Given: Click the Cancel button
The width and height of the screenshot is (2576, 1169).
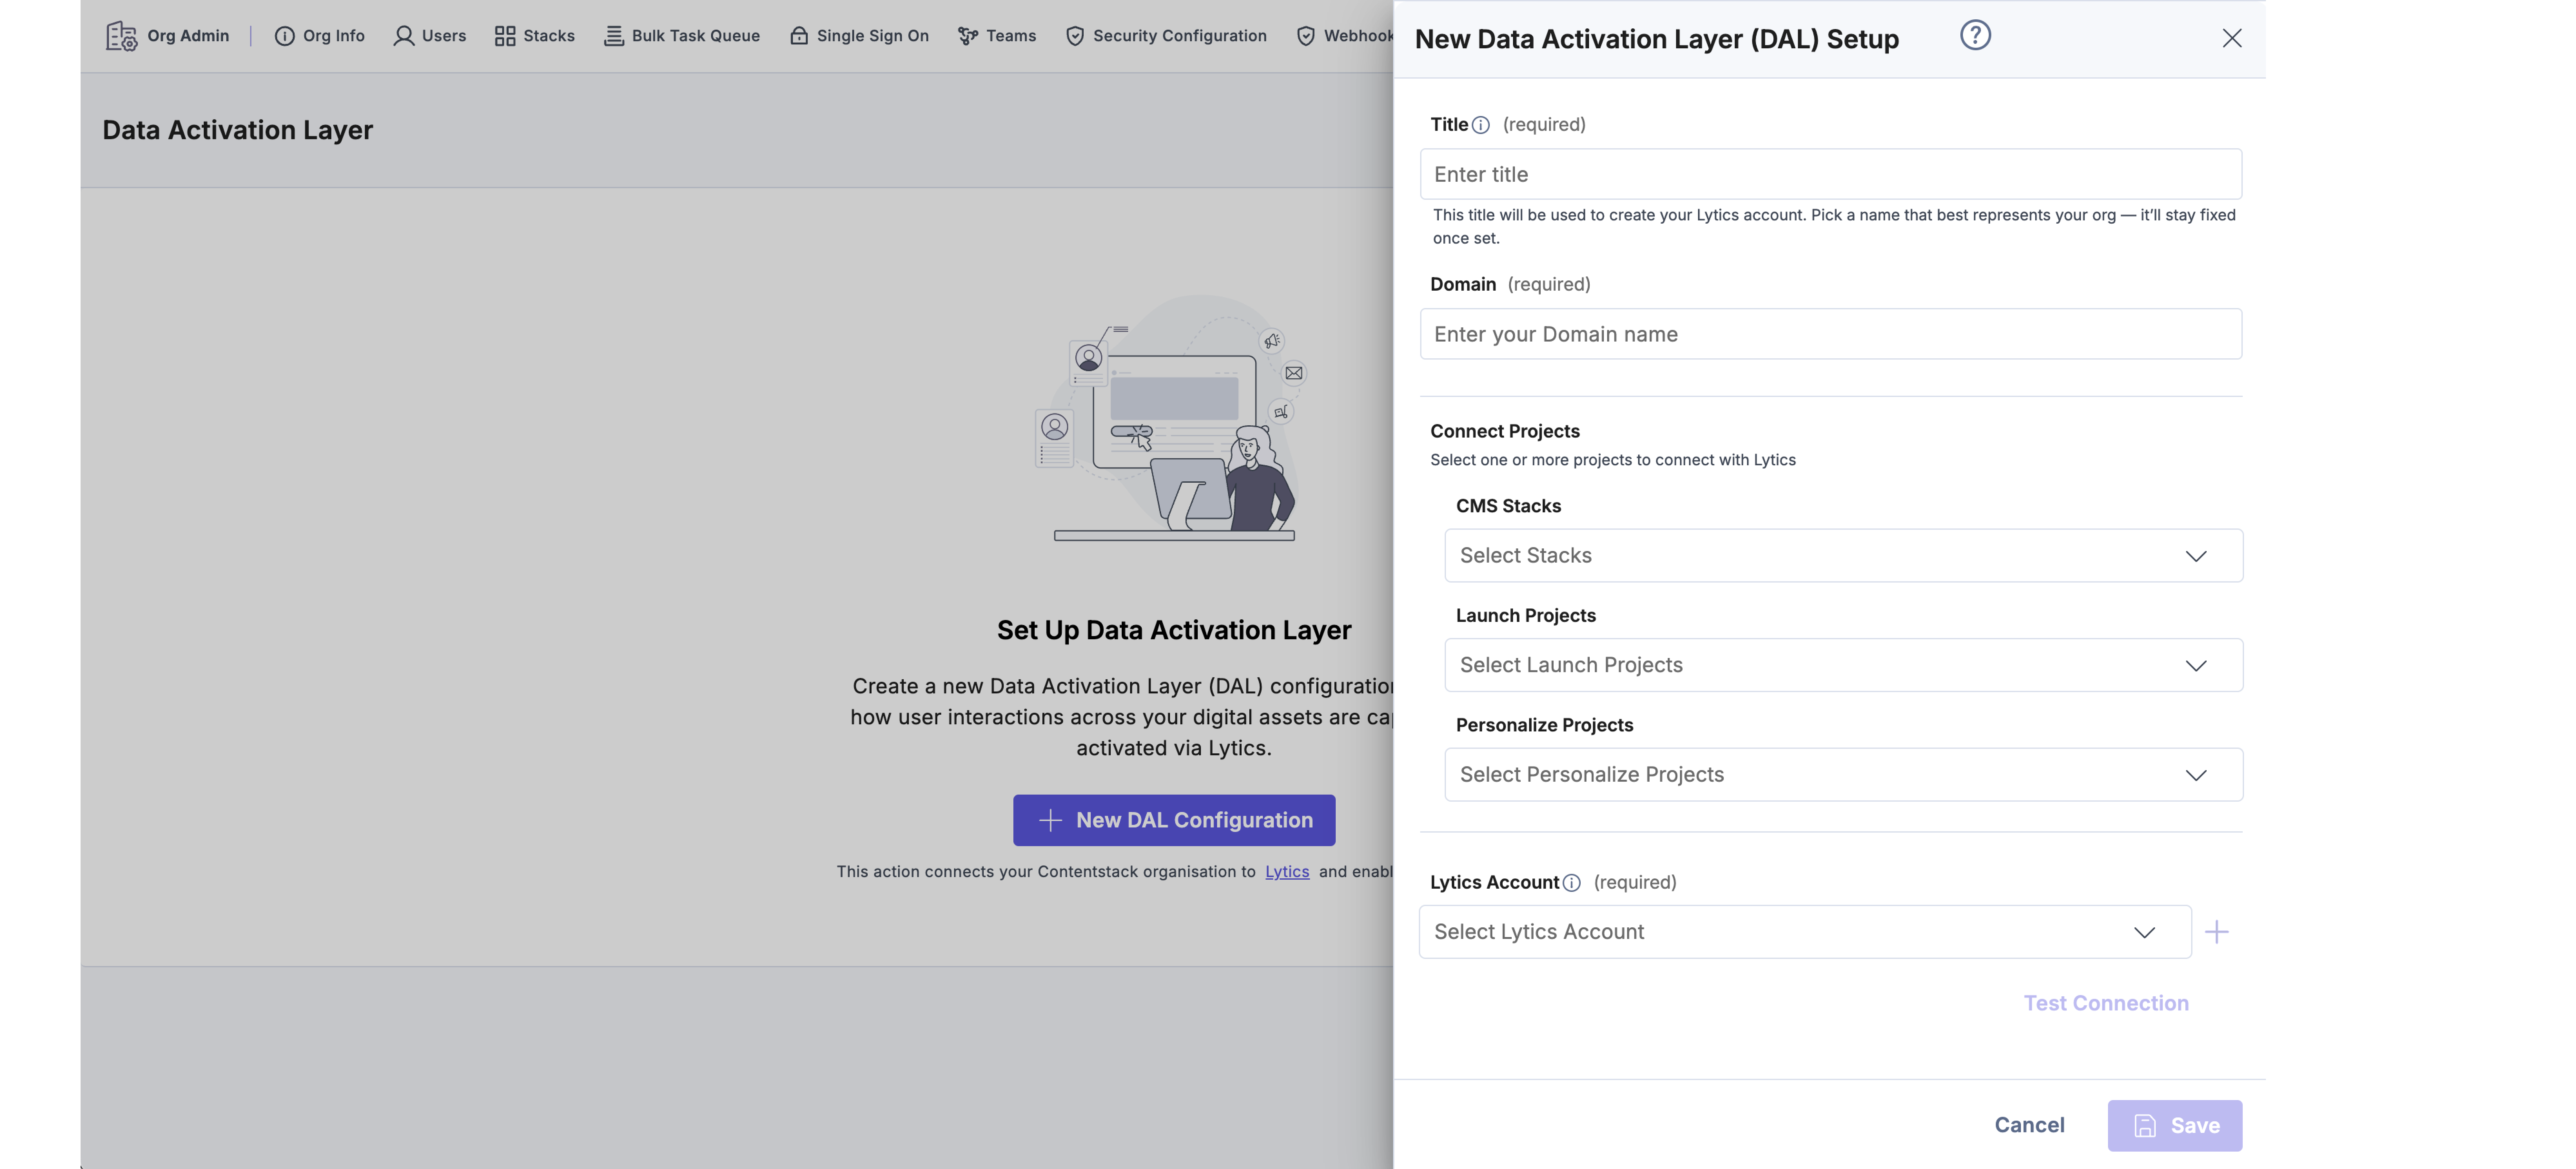Looking at the screenshot, I should 2029,1125.
